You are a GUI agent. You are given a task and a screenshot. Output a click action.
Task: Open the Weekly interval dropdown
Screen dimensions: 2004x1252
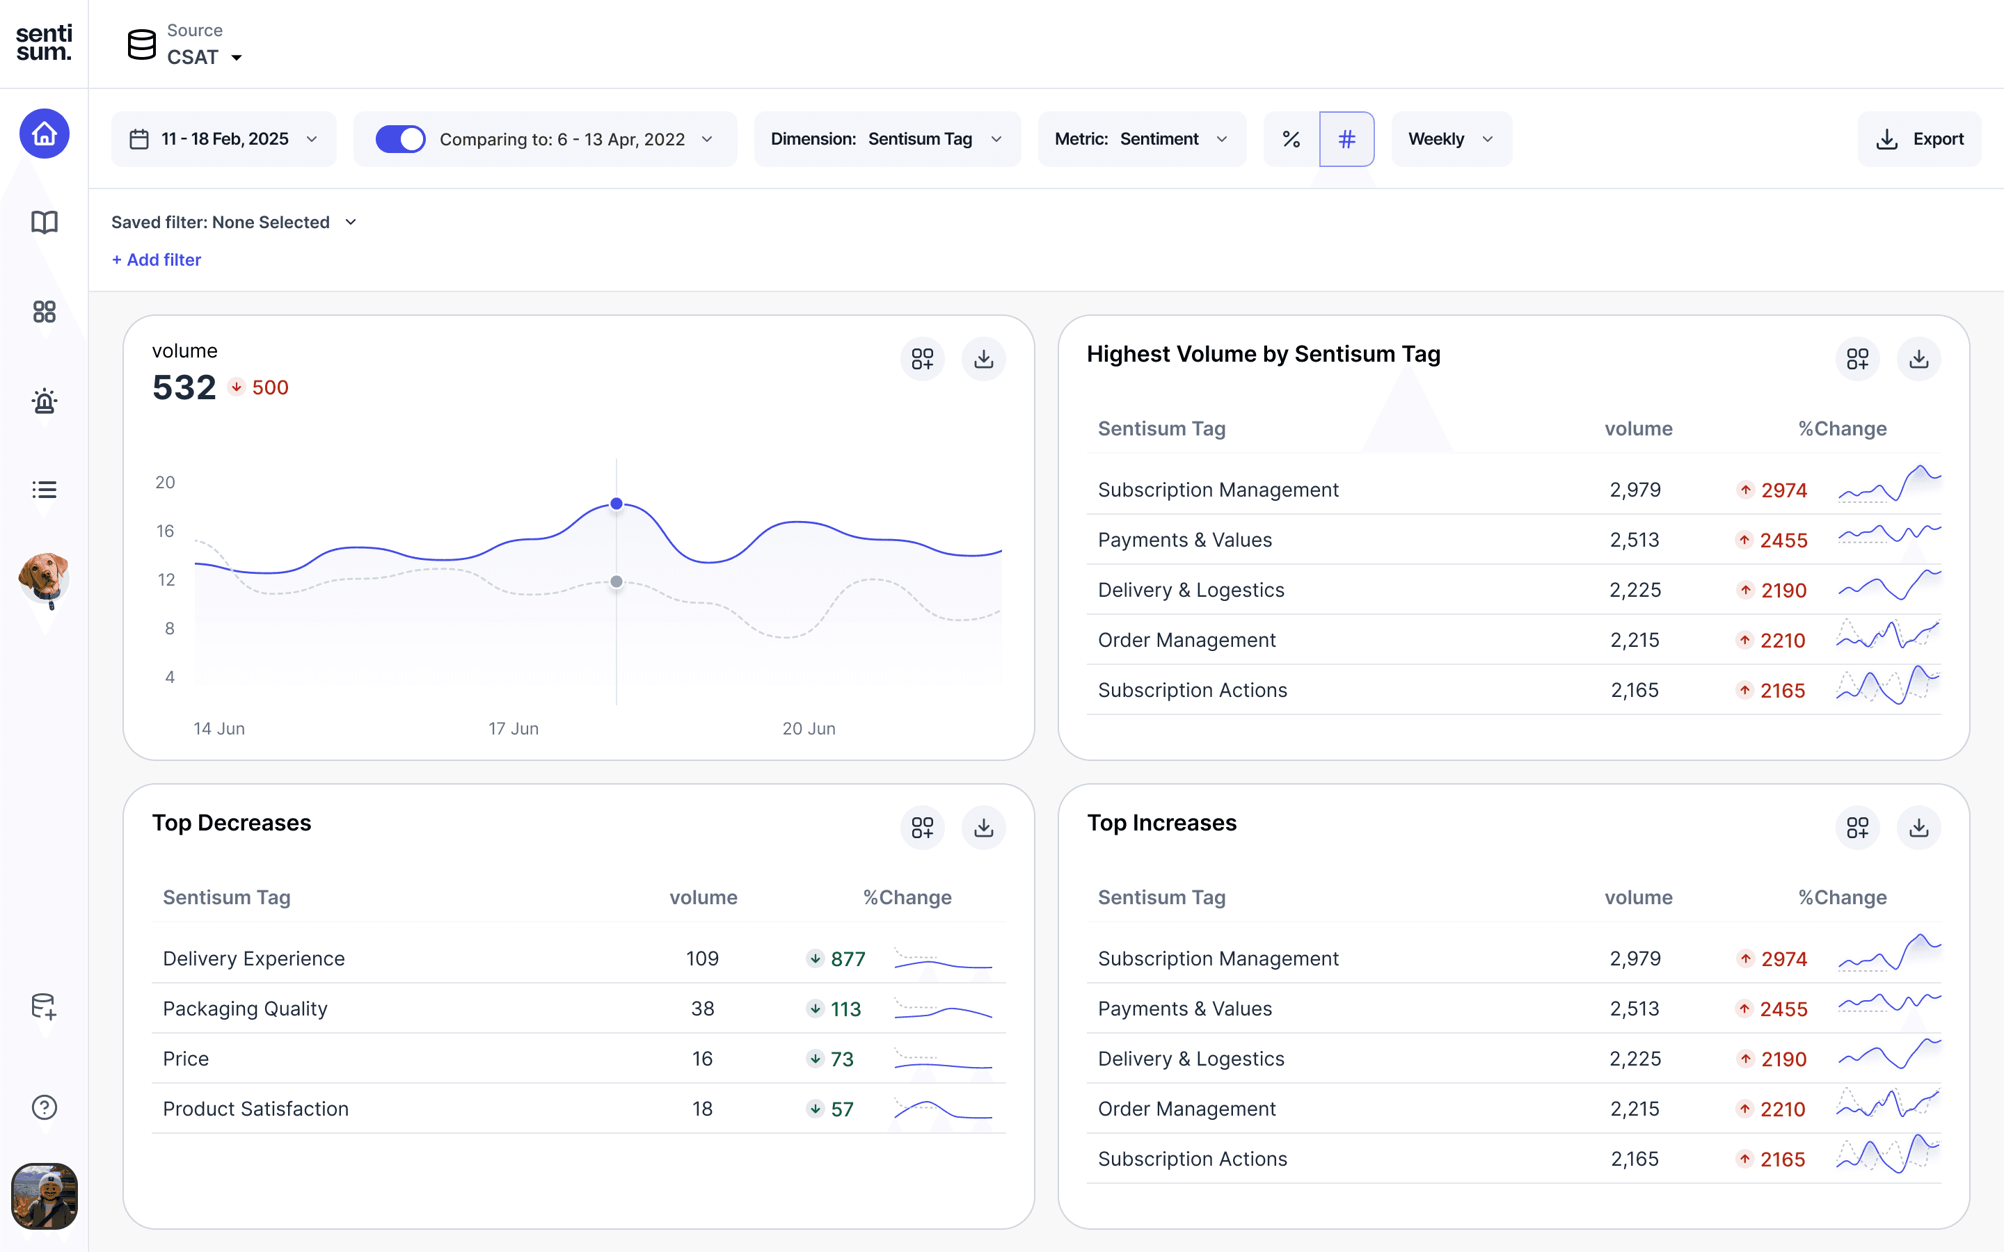[1451, 139]
